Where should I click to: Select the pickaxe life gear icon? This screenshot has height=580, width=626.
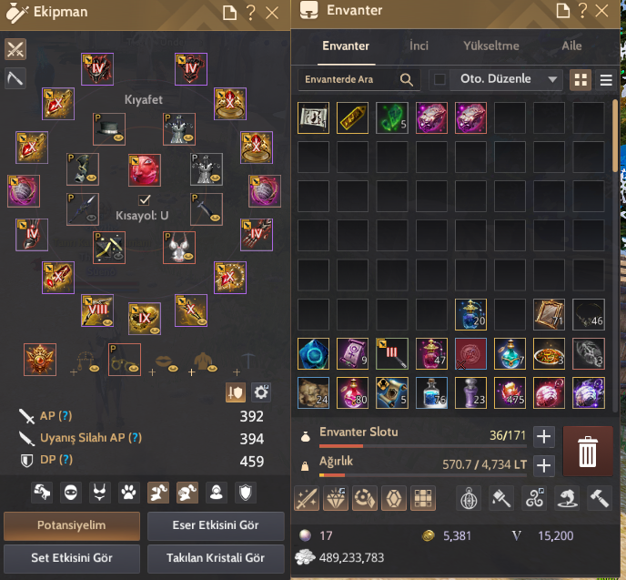[x=15, y=78]
